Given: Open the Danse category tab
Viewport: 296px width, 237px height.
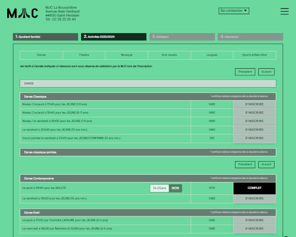Looking at the screenshot, I should coord(41,55).
